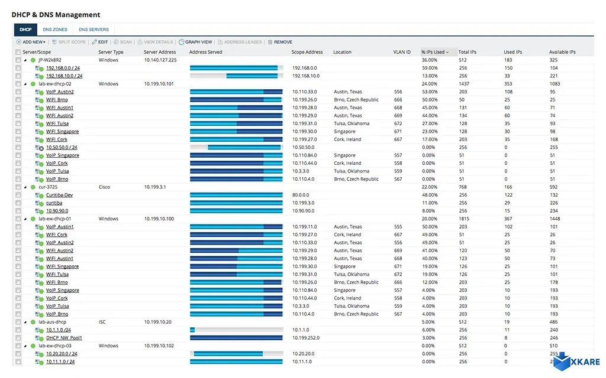Click the Graph View toolbar button label
Image resolution: width=606 pixels, height=378 pixels.
pyautogui.click(x=198, y=42)
